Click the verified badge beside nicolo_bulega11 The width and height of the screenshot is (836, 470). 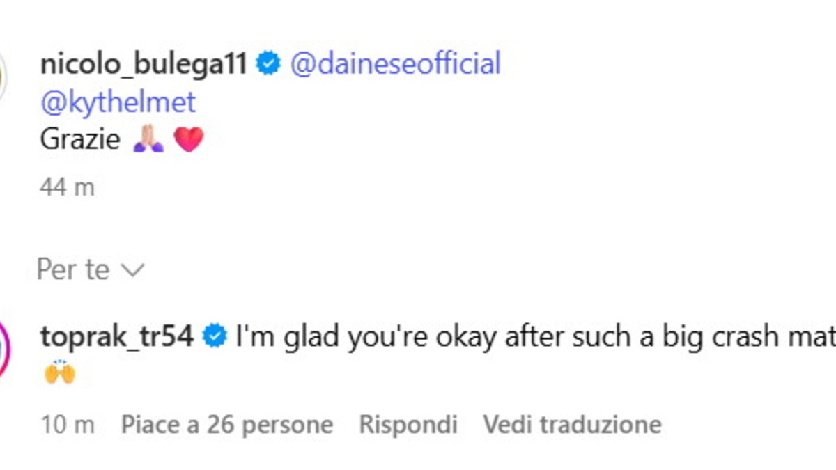pyautogui.click(x=268, y=65)
